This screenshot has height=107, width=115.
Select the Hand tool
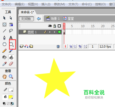[x=4, y=77]
